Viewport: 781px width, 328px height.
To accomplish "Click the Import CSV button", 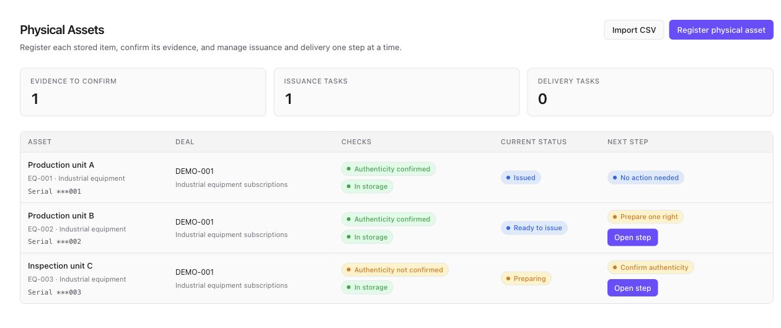I will (634, 30).
